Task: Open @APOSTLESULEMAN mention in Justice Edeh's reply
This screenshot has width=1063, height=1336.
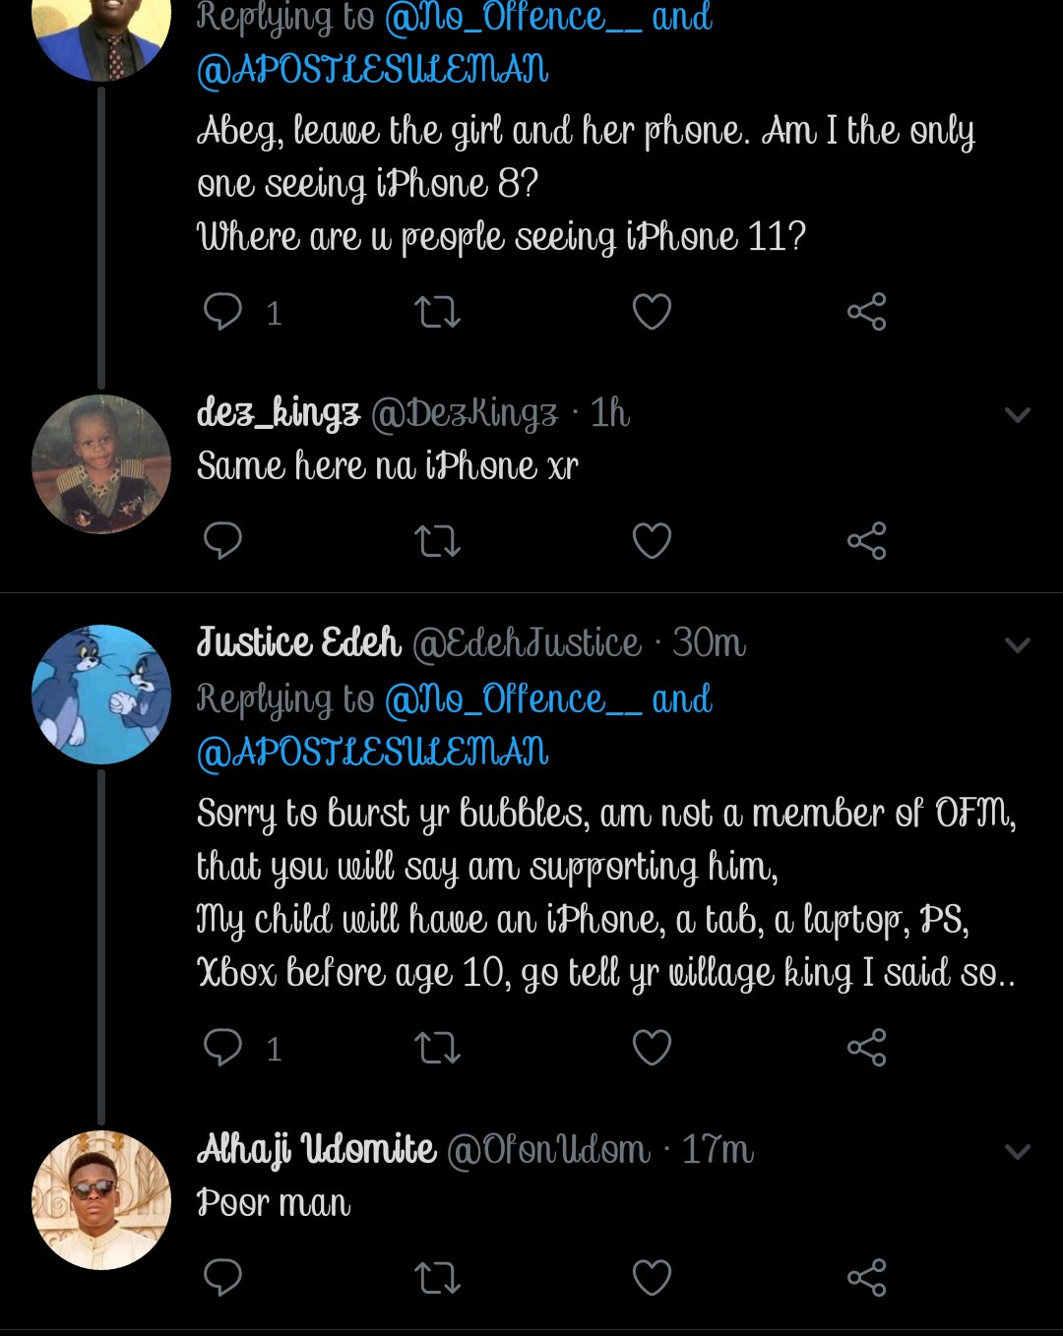Action: [x=372, y=753]
